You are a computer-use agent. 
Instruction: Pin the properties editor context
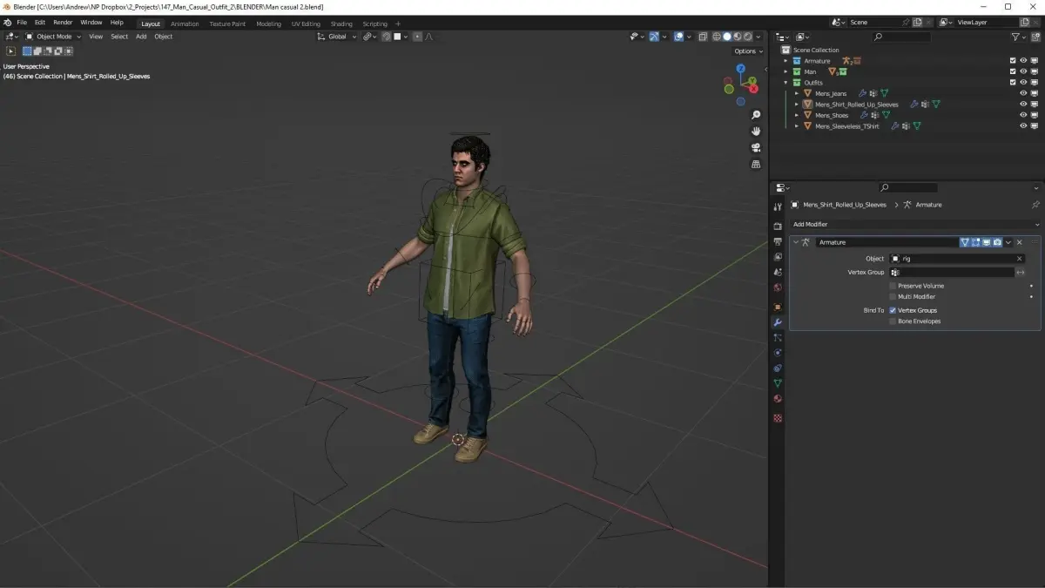(x=1035, y=205)
